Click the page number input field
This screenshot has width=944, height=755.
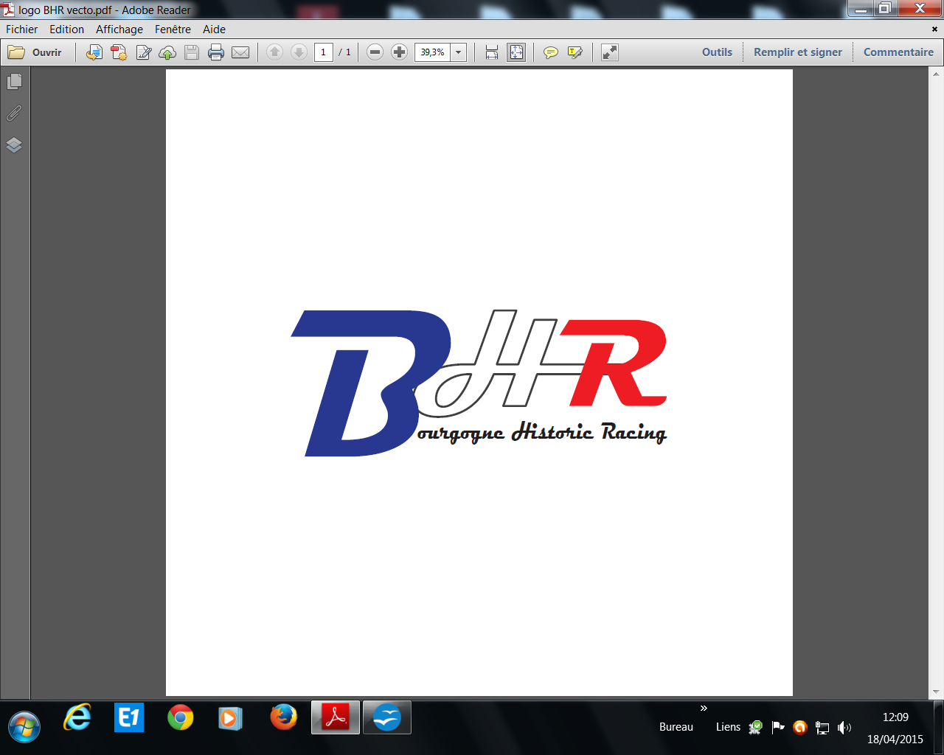[x=324, y=52]
